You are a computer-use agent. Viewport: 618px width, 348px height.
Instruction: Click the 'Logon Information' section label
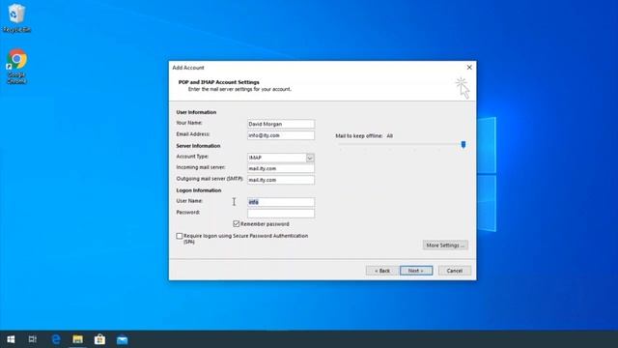click(198, 190)
